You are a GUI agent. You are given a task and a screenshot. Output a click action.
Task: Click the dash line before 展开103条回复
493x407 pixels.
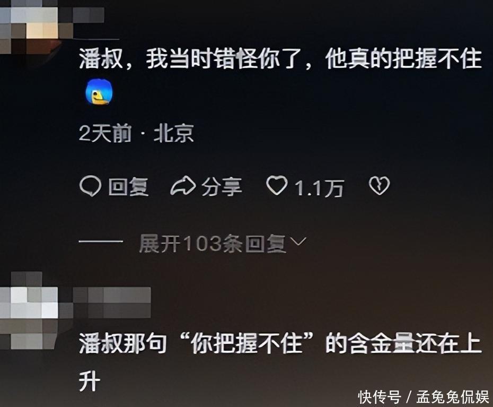[101, 241]
